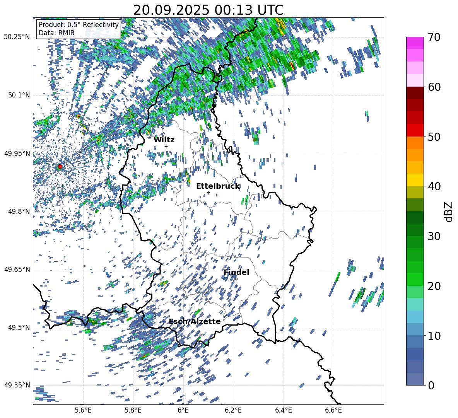458x418 pixels.
Task: Click the yellow colorbar segment at 40 dBZ
Action: (x=415, y=180)
